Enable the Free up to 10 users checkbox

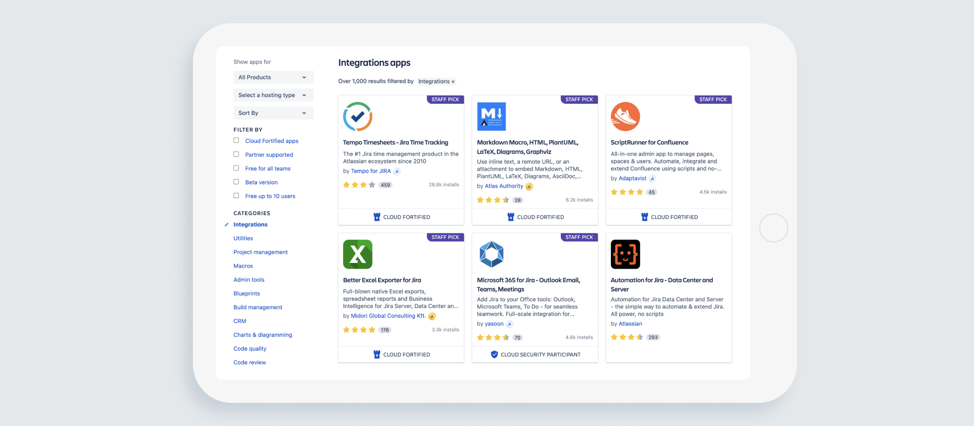[x=236, y=195]
